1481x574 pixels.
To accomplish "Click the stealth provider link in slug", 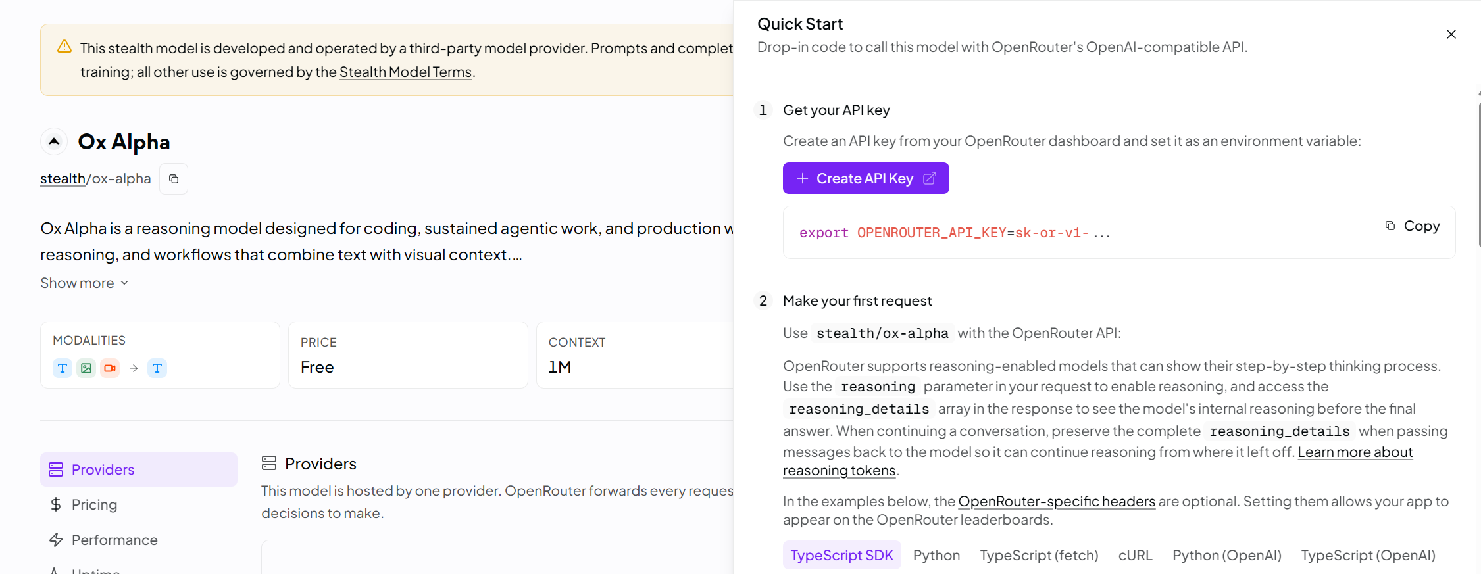I will (63, 179).
